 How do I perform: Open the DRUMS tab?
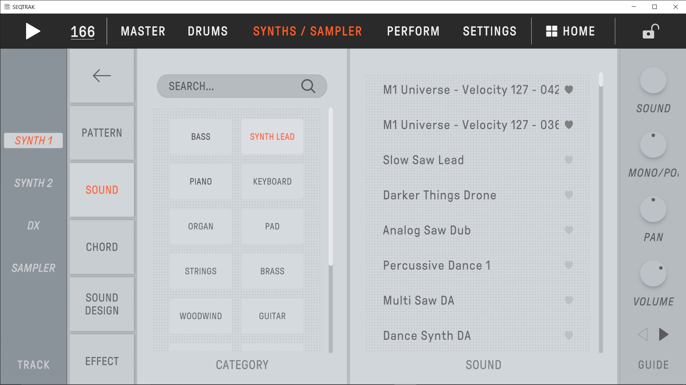coord(208,31)
